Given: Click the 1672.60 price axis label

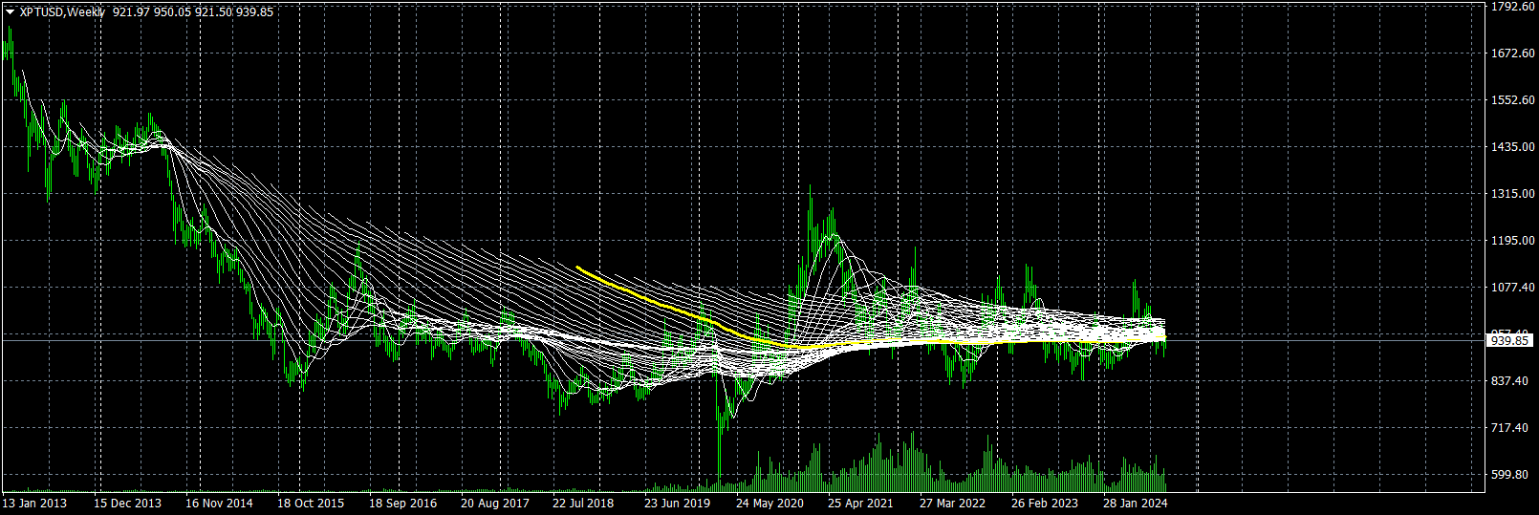Looking at the screenshot, I should coord(1513,54).
